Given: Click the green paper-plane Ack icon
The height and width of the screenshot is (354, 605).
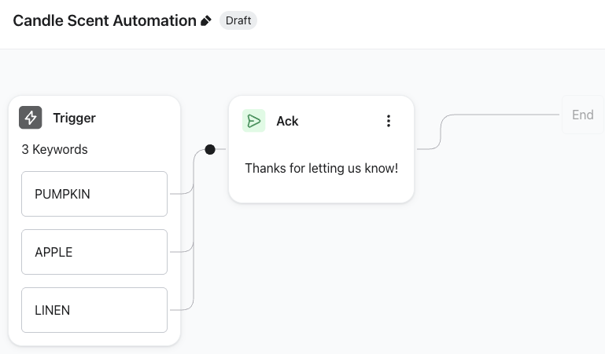Looking at the screenshot, I should pyautogui.click(x=253, y=121).
